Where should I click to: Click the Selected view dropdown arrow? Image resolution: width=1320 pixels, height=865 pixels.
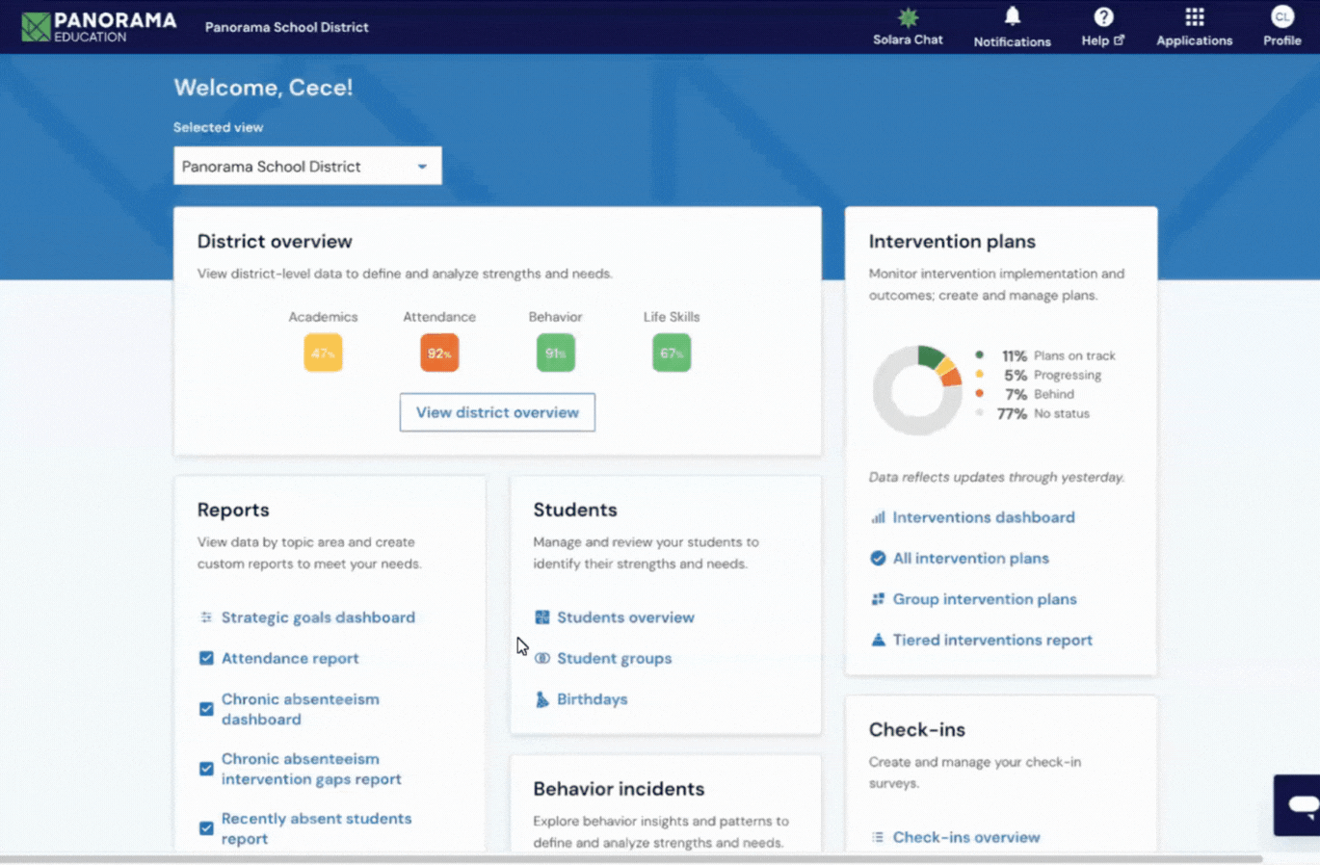(x=422, y=167)
